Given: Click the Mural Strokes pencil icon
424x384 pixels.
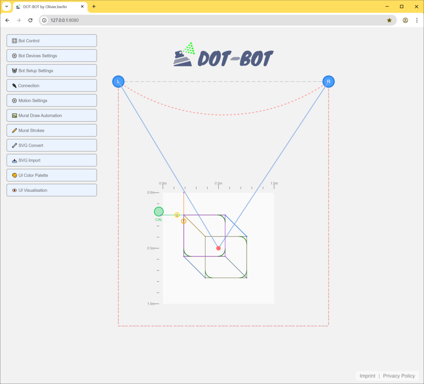Looking at the screenshot, I should click(14, 130).
